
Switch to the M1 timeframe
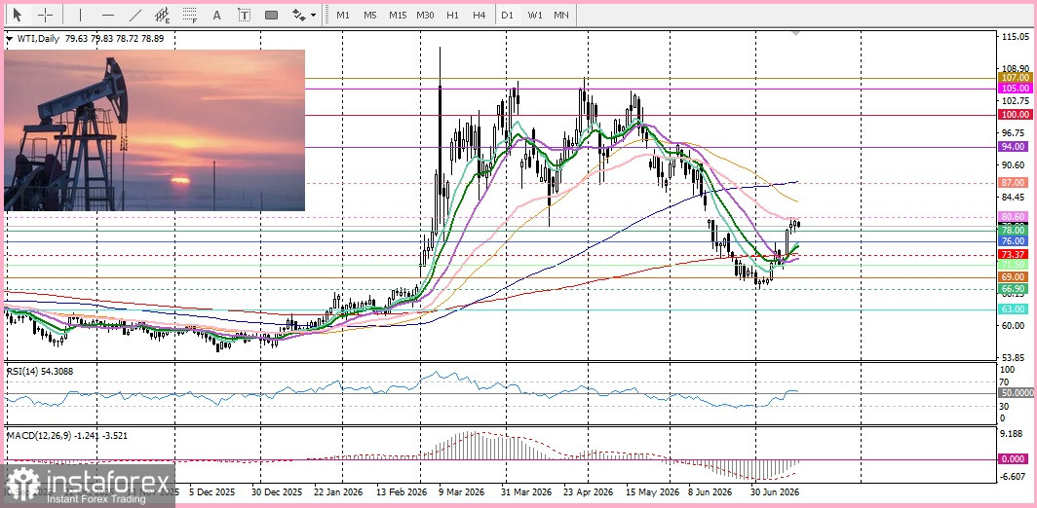point(343,15)
